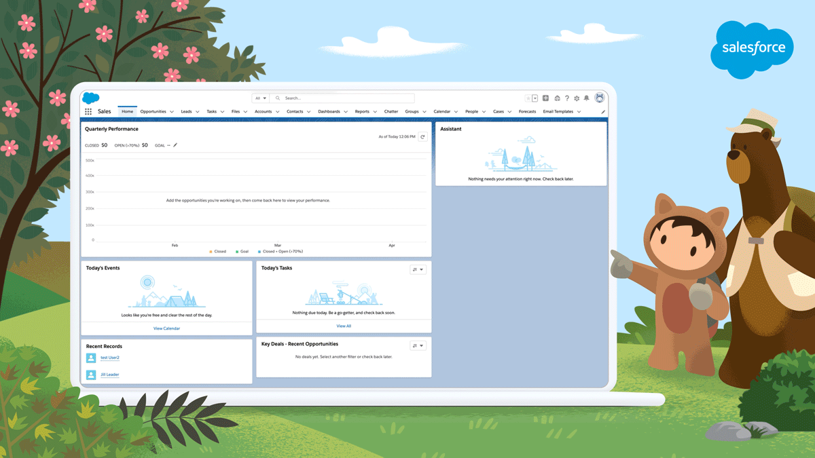815x458 pixels.
Task: Expand the Contacts tab chevron
Action: click(309, 112)
